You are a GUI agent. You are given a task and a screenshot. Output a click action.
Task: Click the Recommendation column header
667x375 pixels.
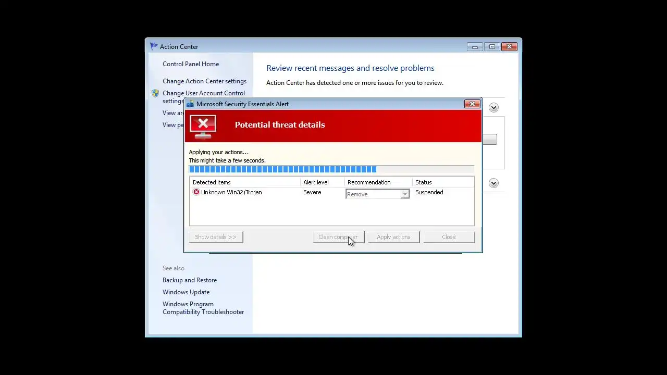[x=378, y=182]
